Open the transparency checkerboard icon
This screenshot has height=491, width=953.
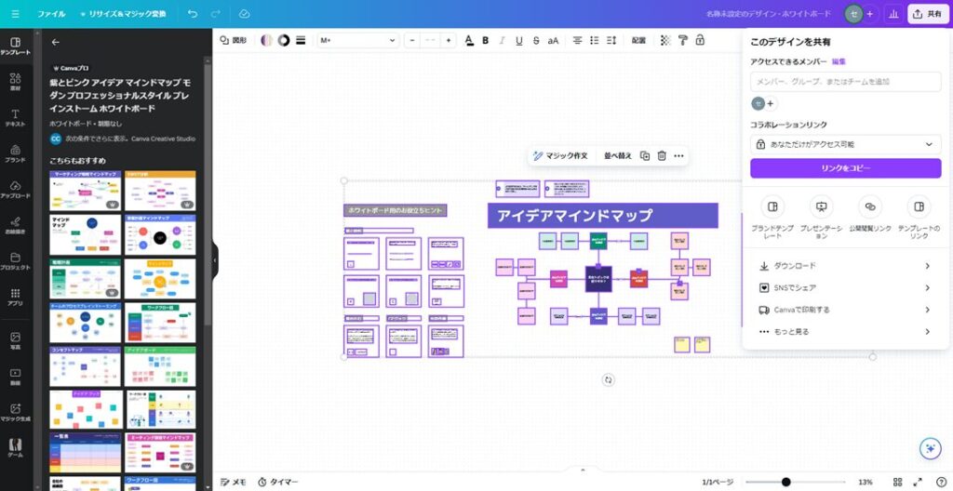(665, 40)
